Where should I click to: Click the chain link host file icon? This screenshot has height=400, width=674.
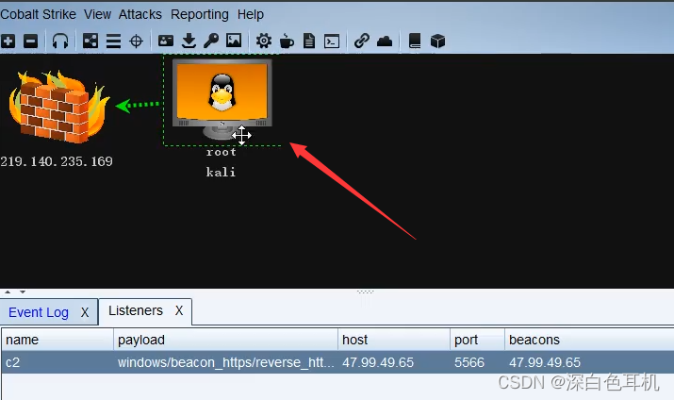[x=362, y=42]
